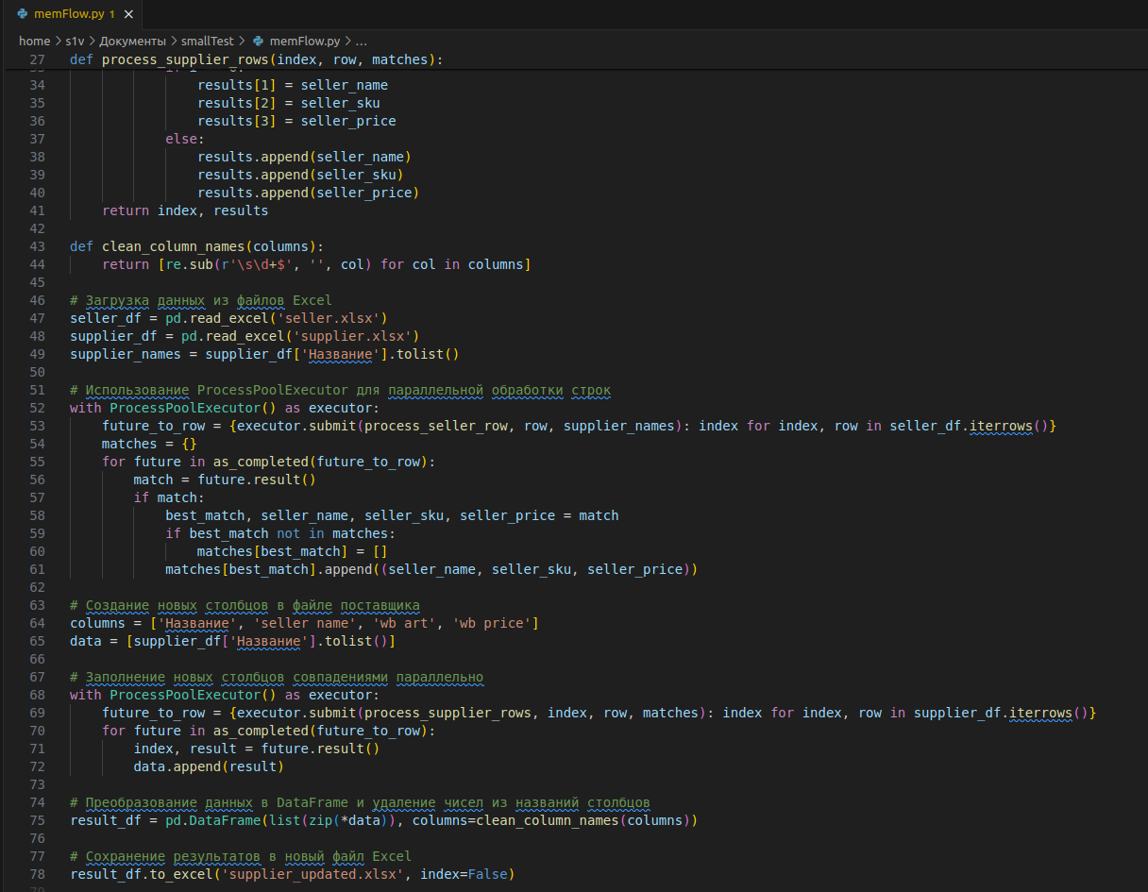Open the 'smallTest' breadcrumb segment
The image size is (1148, 892).
(x=207, y=42)
